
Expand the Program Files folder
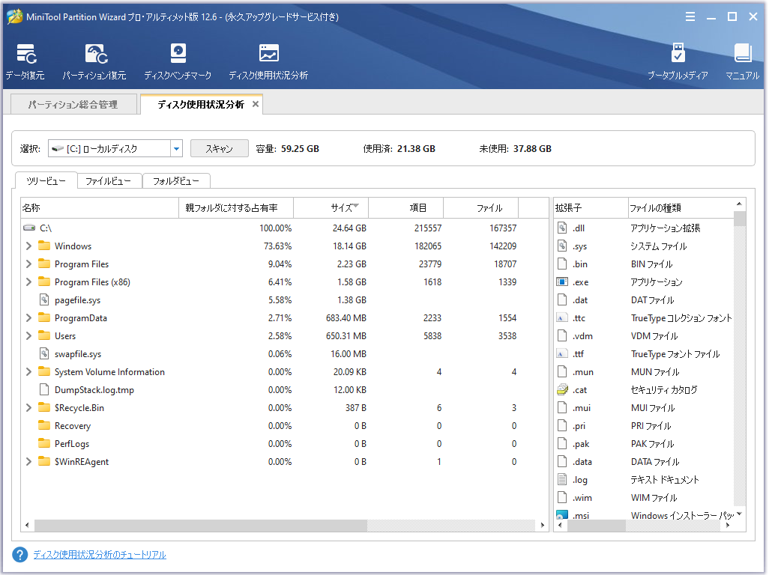tap(28, 264)
